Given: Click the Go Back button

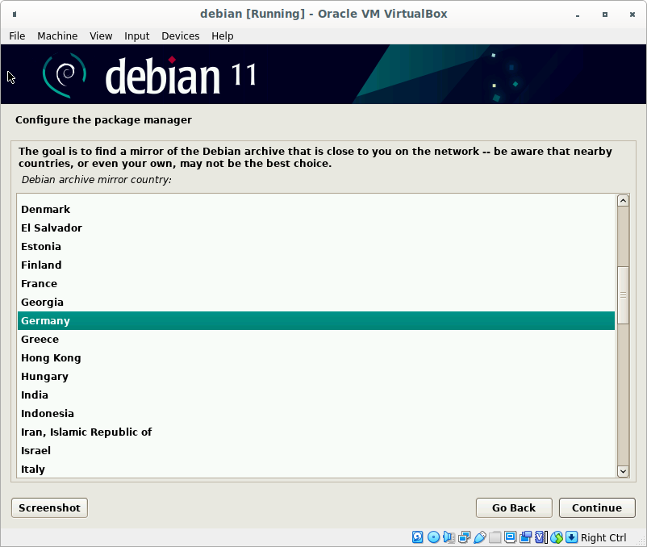Looking at the screenshot, I should pos(514,507).
